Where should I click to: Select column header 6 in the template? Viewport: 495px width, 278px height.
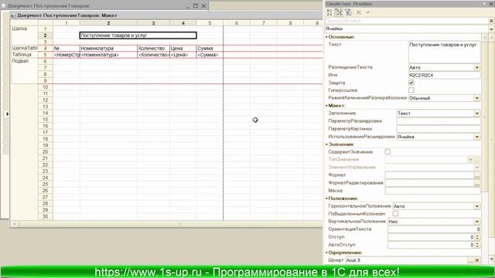237,23
